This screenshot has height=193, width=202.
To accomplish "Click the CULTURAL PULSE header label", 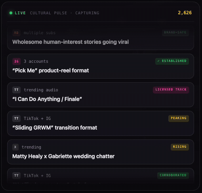I will tap(48, 13).
